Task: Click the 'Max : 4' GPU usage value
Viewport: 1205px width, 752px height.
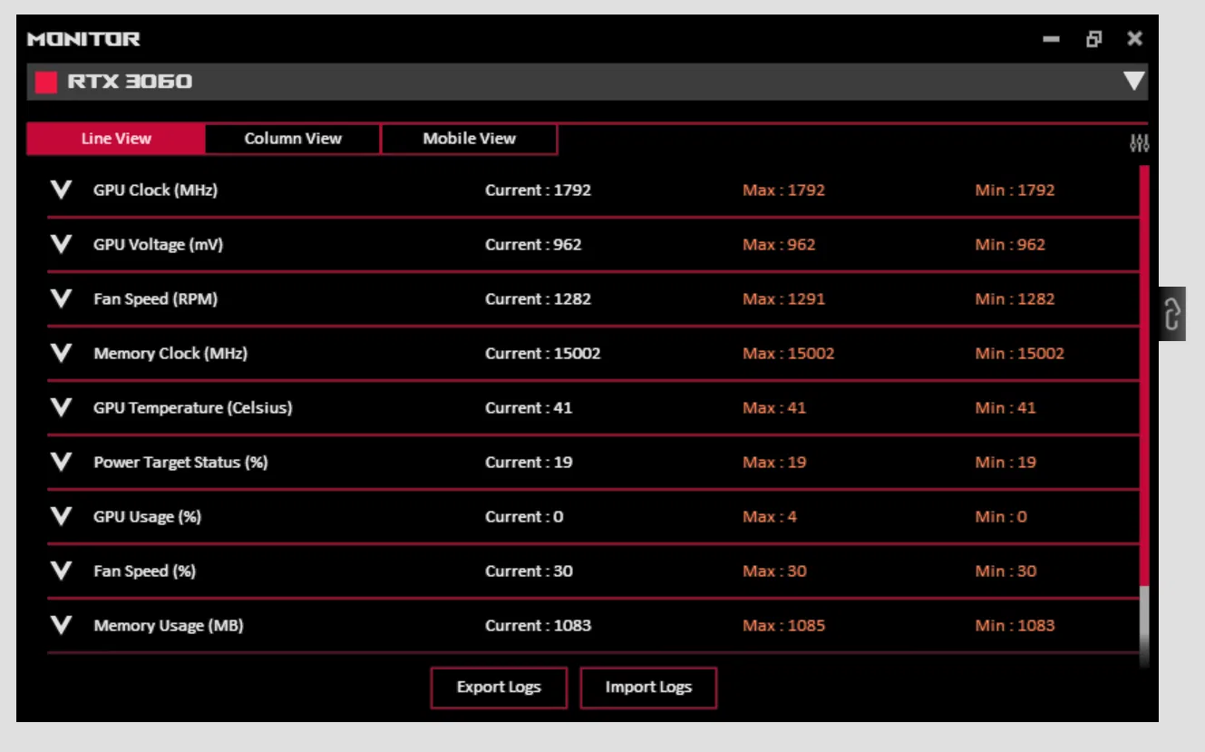Action: coord(770,517)
